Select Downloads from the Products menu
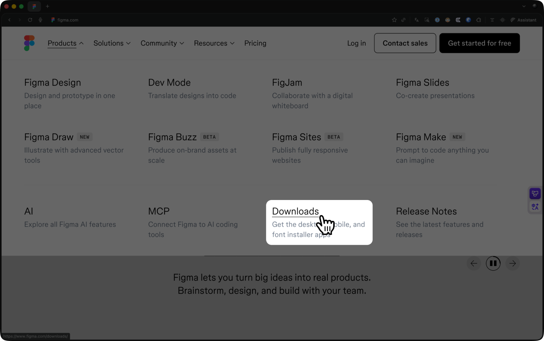 click(295, 211)
